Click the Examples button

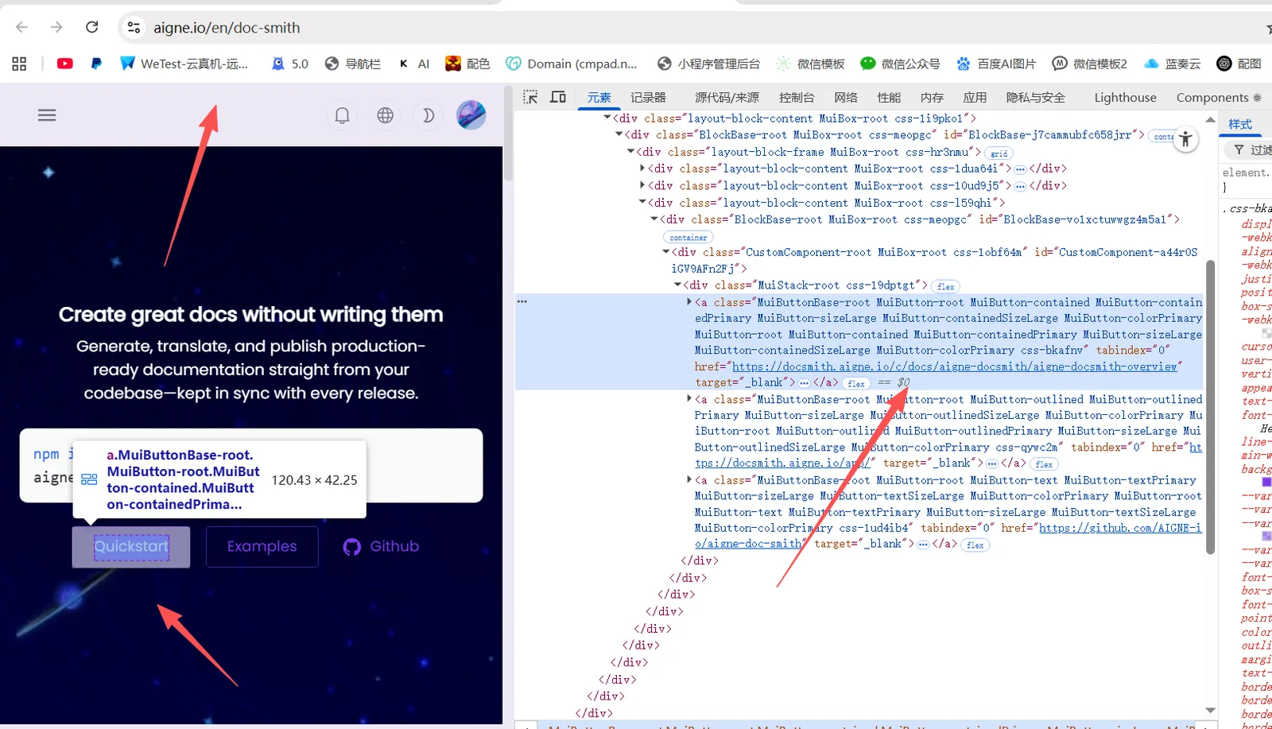(x=262, y=547)
